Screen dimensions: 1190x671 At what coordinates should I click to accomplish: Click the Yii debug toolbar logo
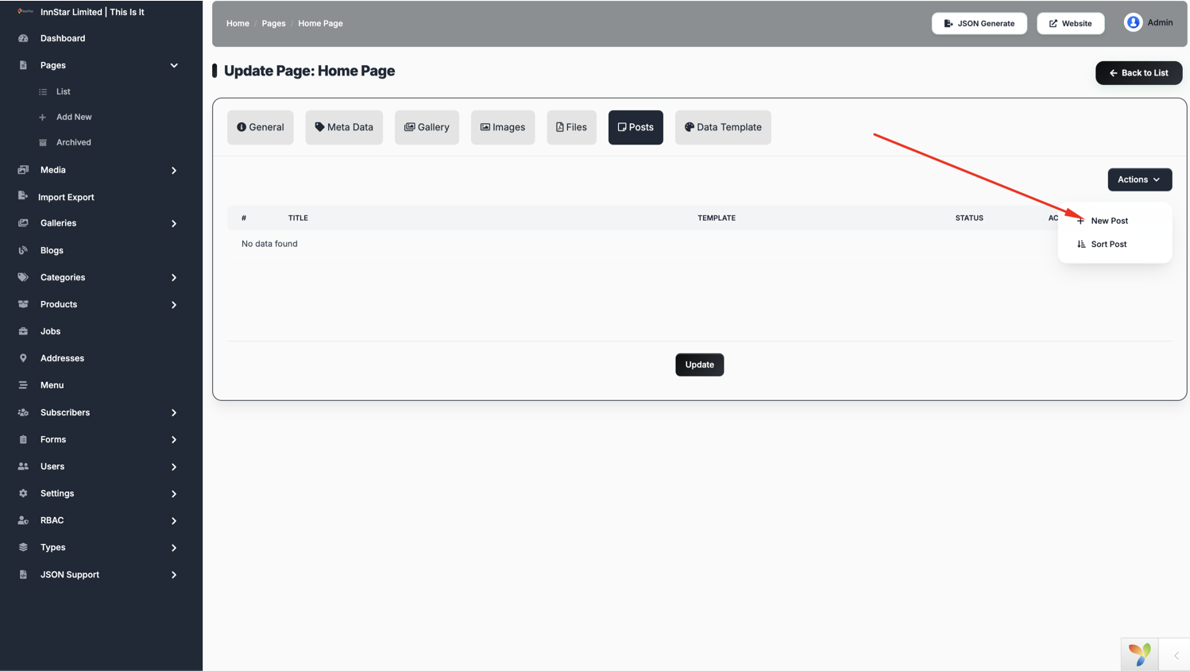coord(1139,654)
